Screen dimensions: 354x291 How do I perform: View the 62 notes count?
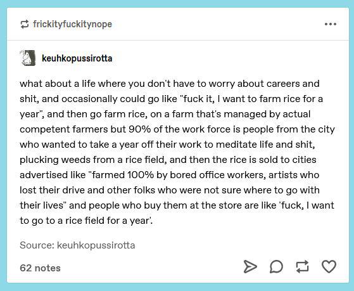pos(40,268)
